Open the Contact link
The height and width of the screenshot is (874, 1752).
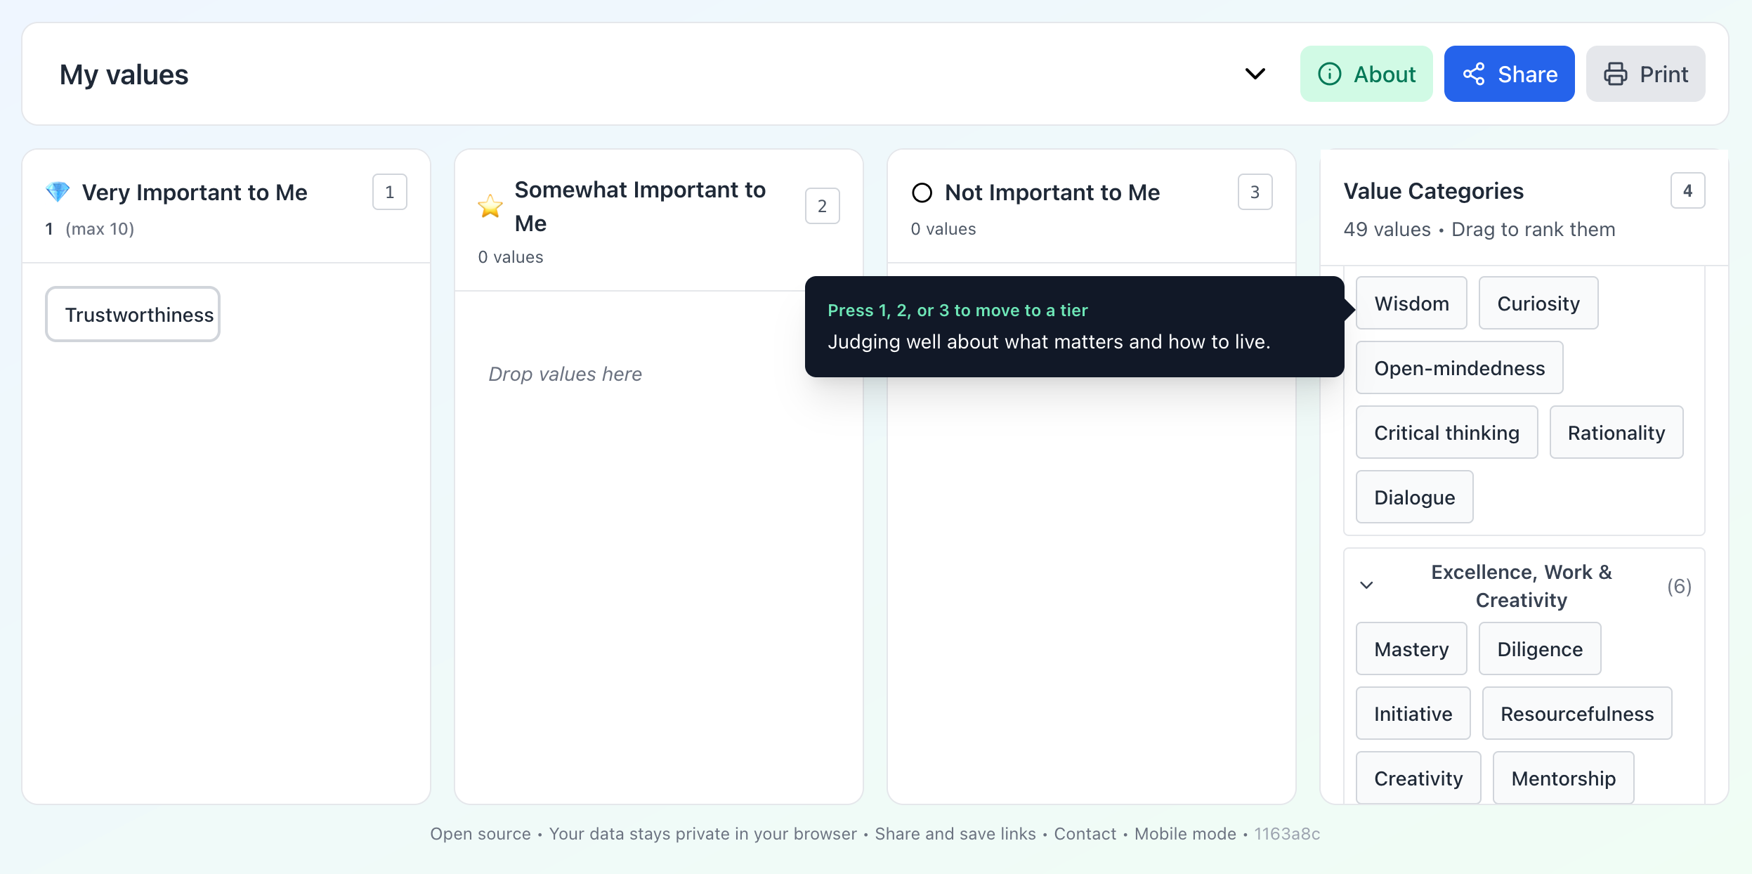point(1084,834)
